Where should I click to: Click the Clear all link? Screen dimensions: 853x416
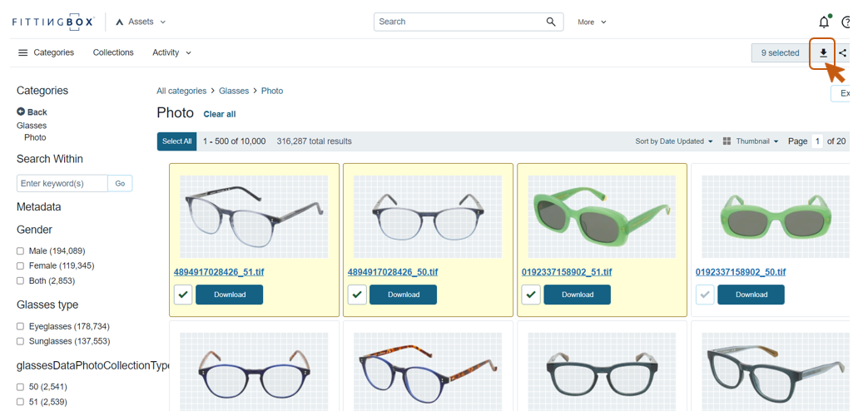(x=220, y=114)
